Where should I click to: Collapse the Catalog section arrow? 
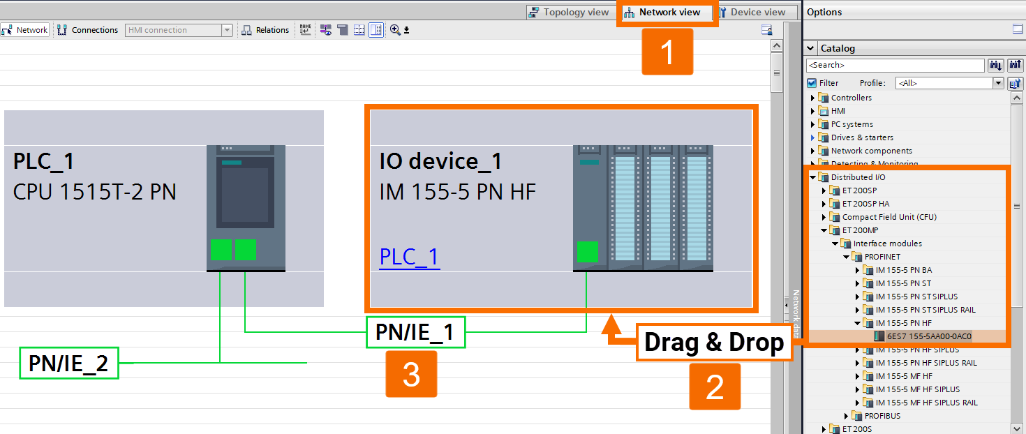point(811,48)
